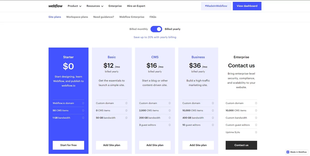Jump to FAQs section
The image size is (310, 156).
pos(153,17)
